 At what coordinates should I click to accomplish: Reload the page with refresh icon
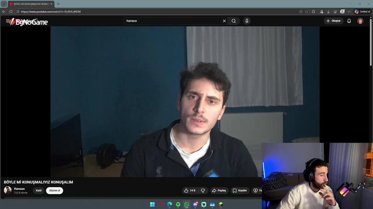(11, 12)
